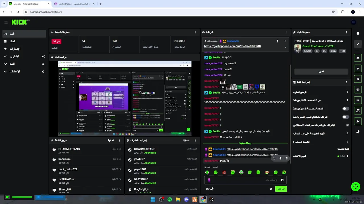Screen dimensions: 364x204
Task: Select the Stream item in the sidebar
Action: pyautogui.click(x=24, y=34)
